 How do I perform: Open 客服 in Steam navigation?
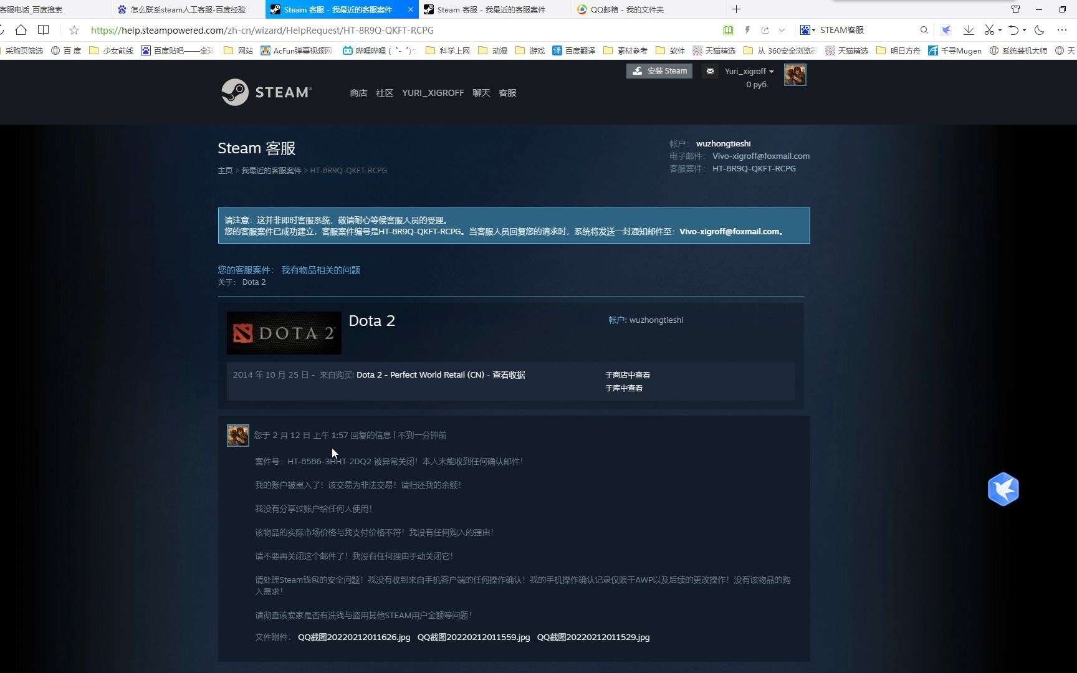click(x=507, y=93)
